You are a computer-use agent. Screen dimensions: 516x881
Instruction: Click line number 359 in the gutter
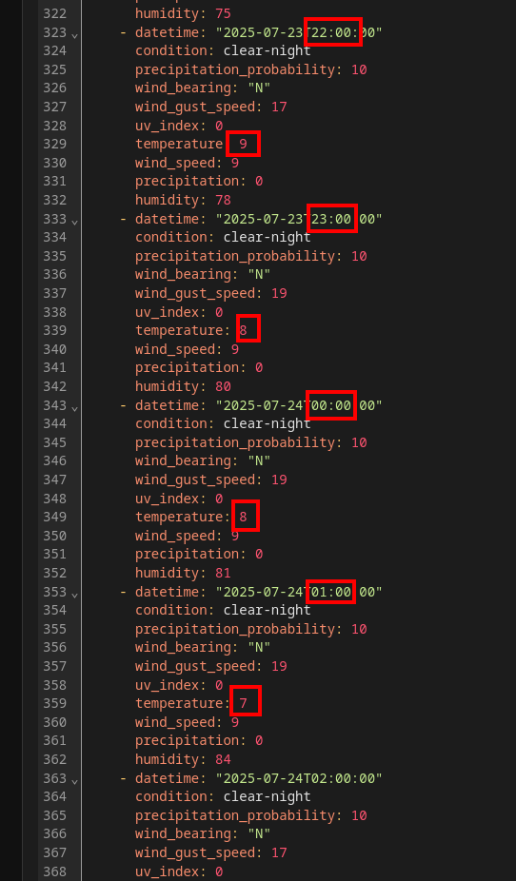pos(54,703)
